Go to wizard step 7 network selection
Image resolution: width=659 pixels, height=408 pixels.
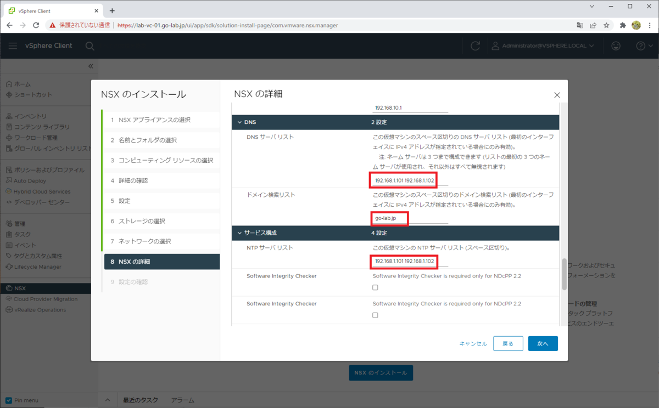click(161, 241)
